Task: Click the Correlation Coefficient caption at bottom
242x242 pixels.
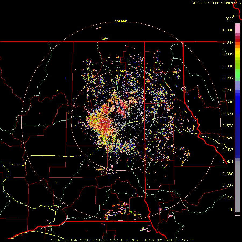Action: [x=122, y=240]
